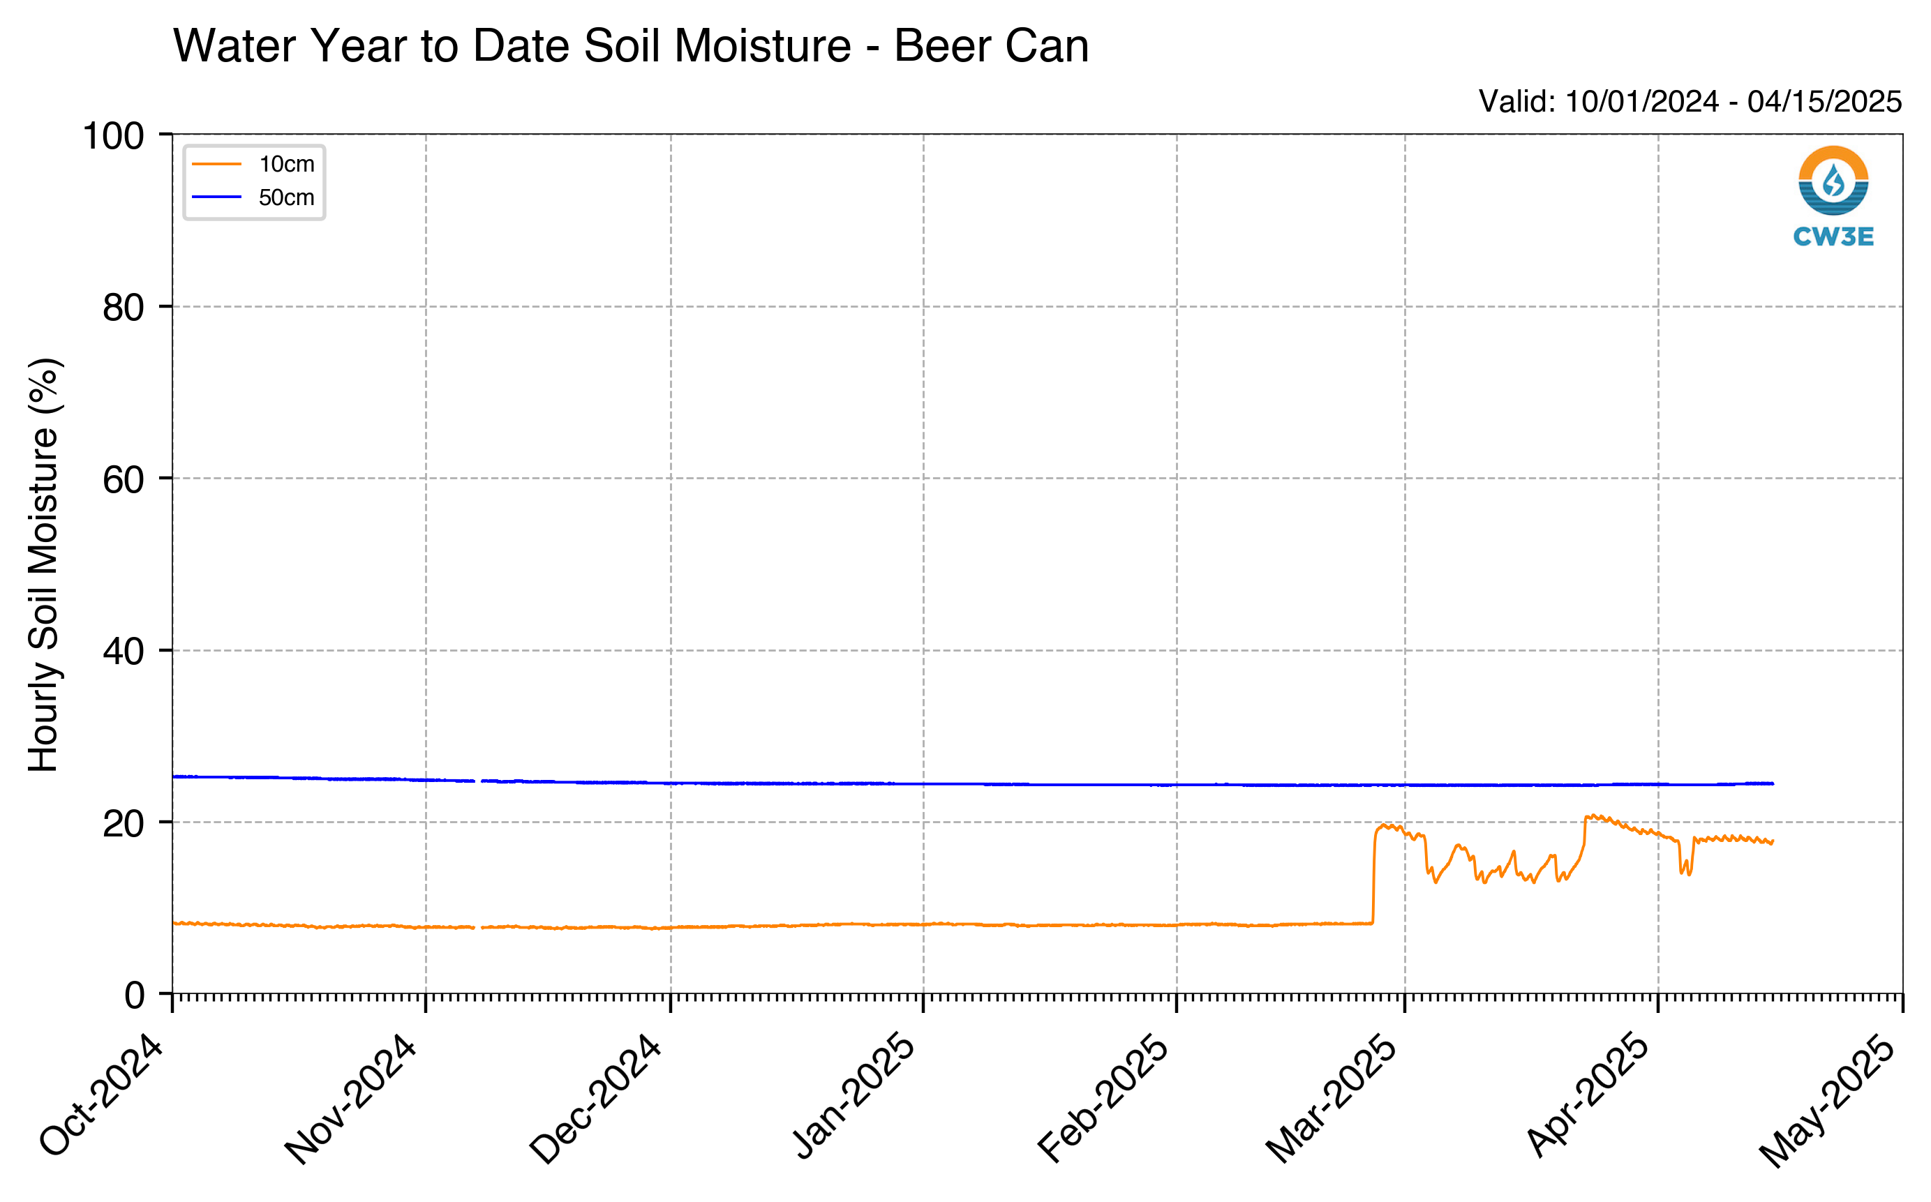Click the Apr-2025 axis label
The height and width of the screenshot is (1202, 1931).
coord(1588,1095)
